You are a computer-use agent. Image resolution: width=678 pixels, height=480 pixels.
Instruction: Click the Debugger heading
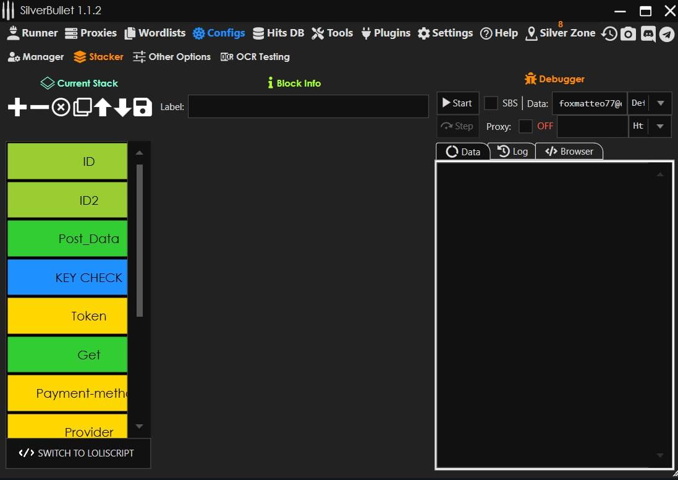[555, 79]
